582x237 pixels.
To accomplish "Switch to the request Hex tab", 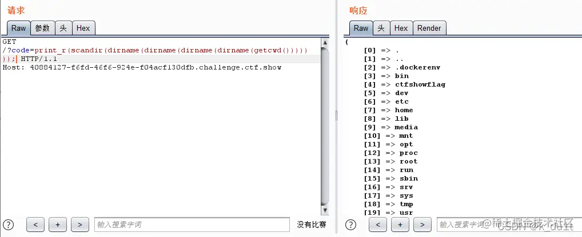I will point(83,28).
